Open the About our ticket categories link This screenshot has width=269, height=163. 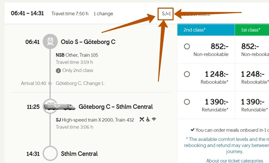coord(235,161)
